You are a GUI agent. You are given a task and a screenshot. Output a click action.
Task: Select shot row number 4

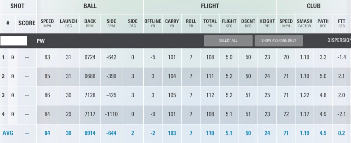click(x=3, y=114)
